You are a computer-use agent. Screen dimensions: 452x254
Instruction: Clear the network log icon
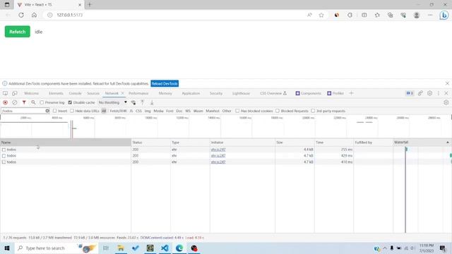14,102
